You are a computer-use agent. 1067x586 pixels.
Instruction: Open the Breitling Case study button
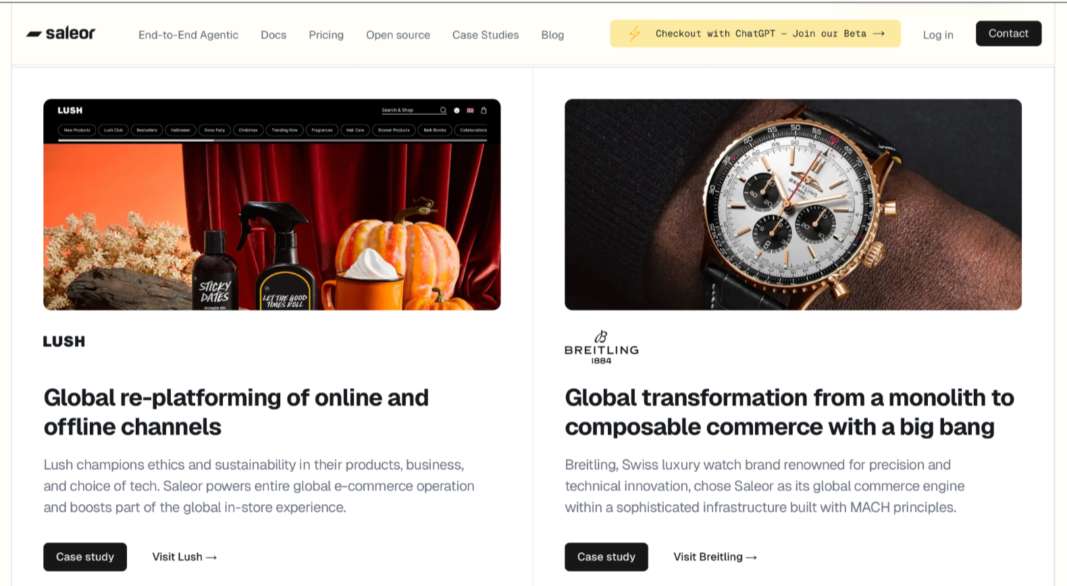pos(606,557)
